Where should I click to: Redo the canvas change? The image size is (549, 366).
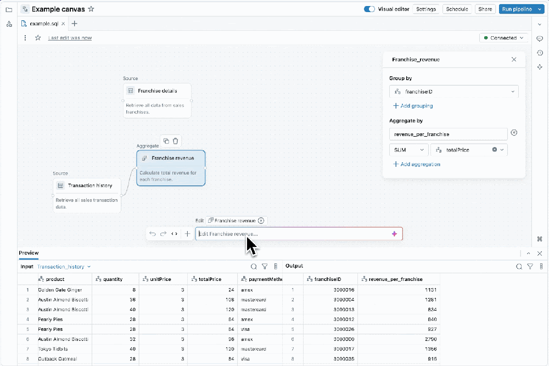click(x=163, y=234)
